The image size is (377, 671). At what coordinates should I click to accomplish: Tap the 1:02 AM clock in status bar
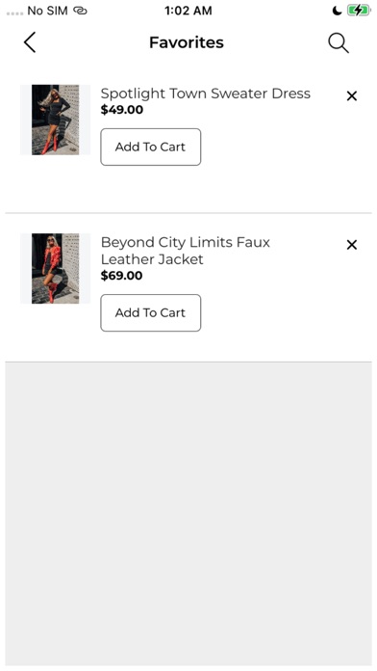coord(188,11)
